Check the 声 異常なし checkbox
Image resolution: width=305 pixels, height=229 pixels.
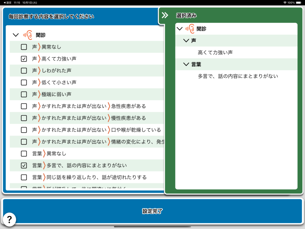[x=24, y=47]
